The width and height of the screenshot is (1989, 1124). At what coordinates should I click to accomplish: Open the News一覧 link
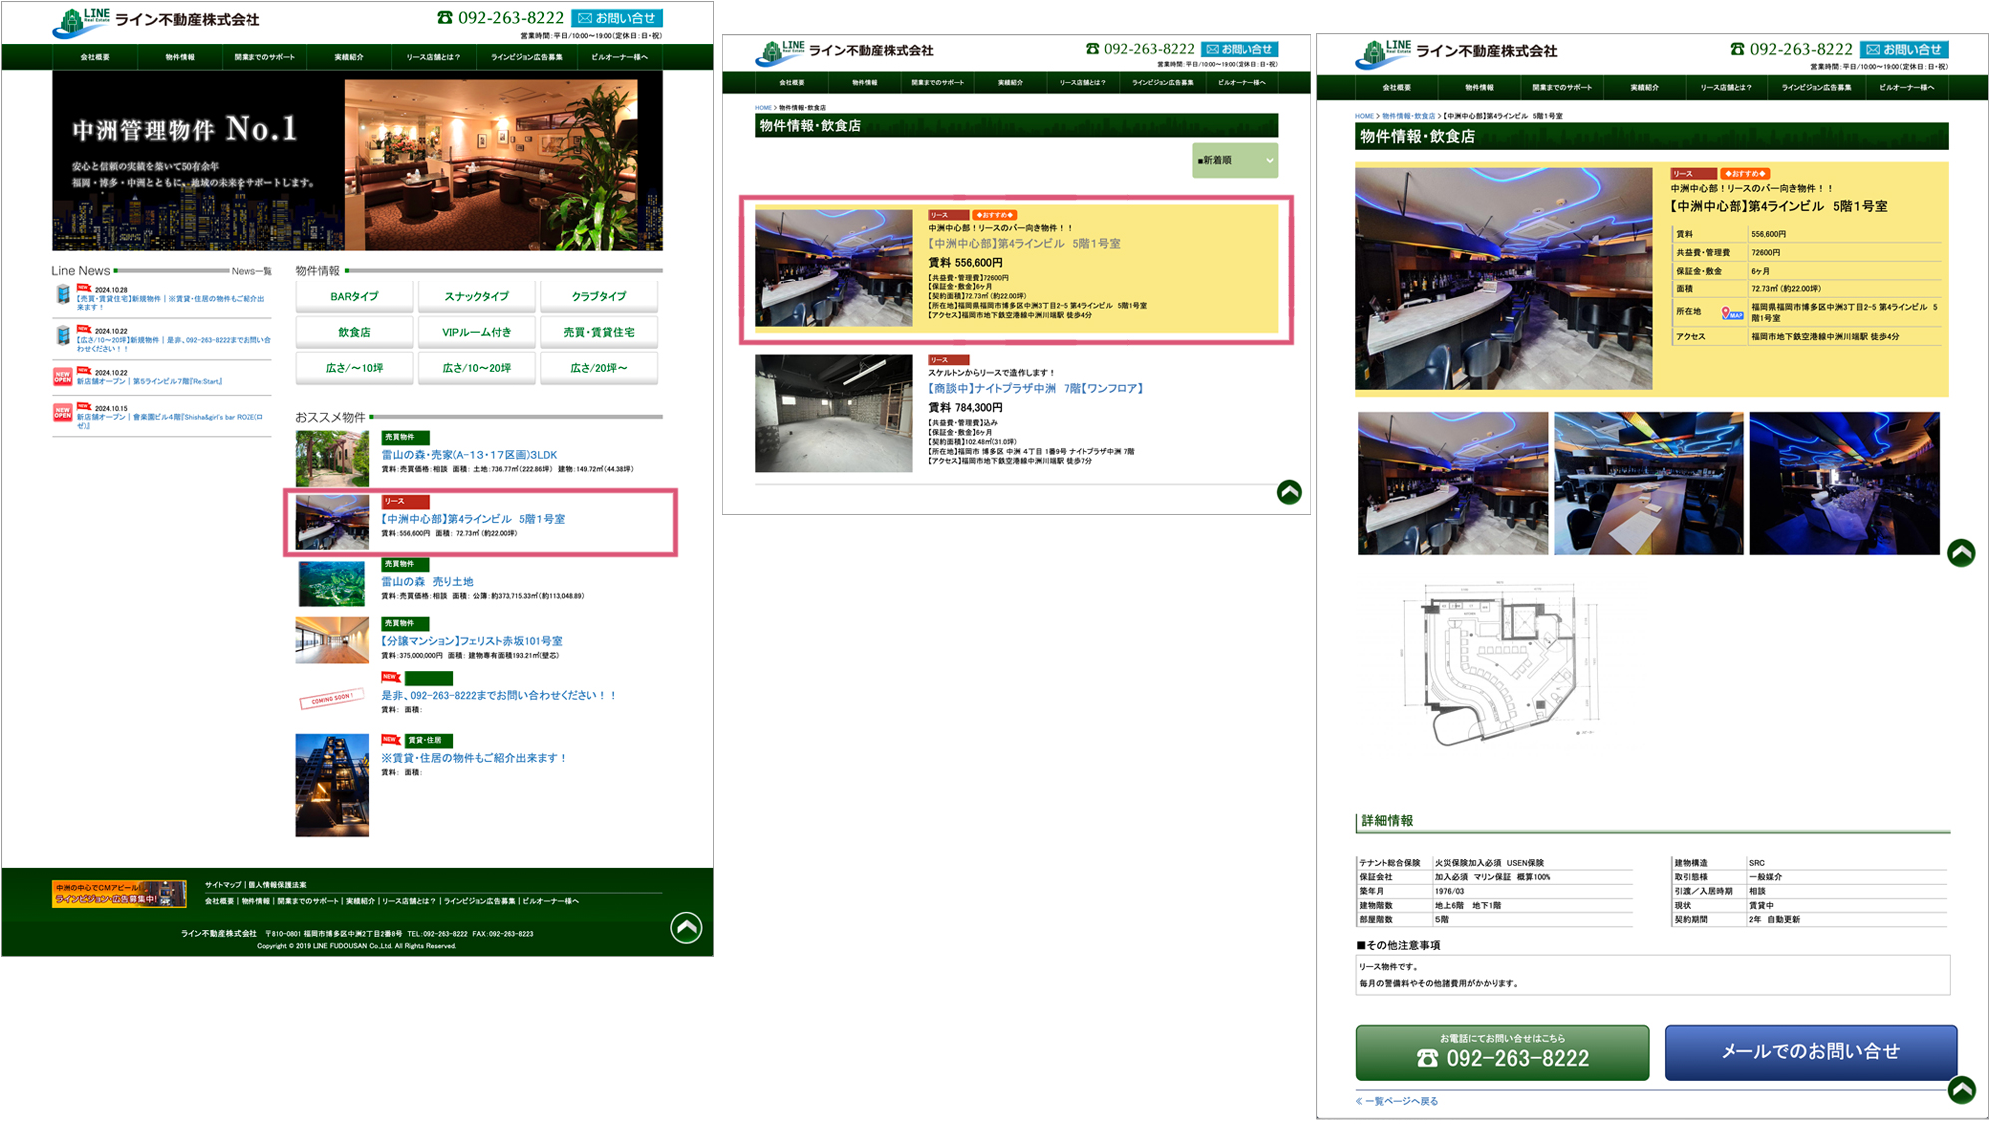click(x=250, y=271)
